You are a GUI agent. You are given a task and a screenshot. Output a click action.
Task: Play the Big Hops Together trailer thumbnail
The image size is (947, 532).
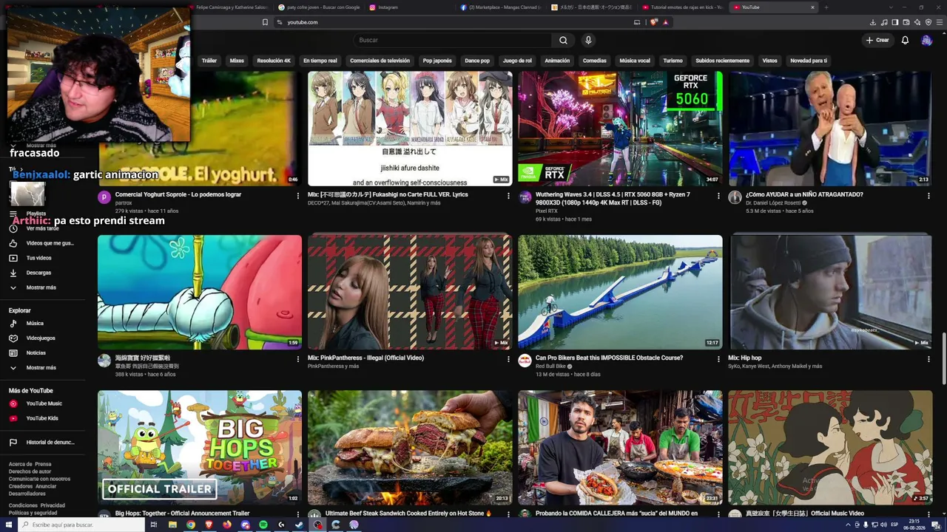click(x=200, y=447)
